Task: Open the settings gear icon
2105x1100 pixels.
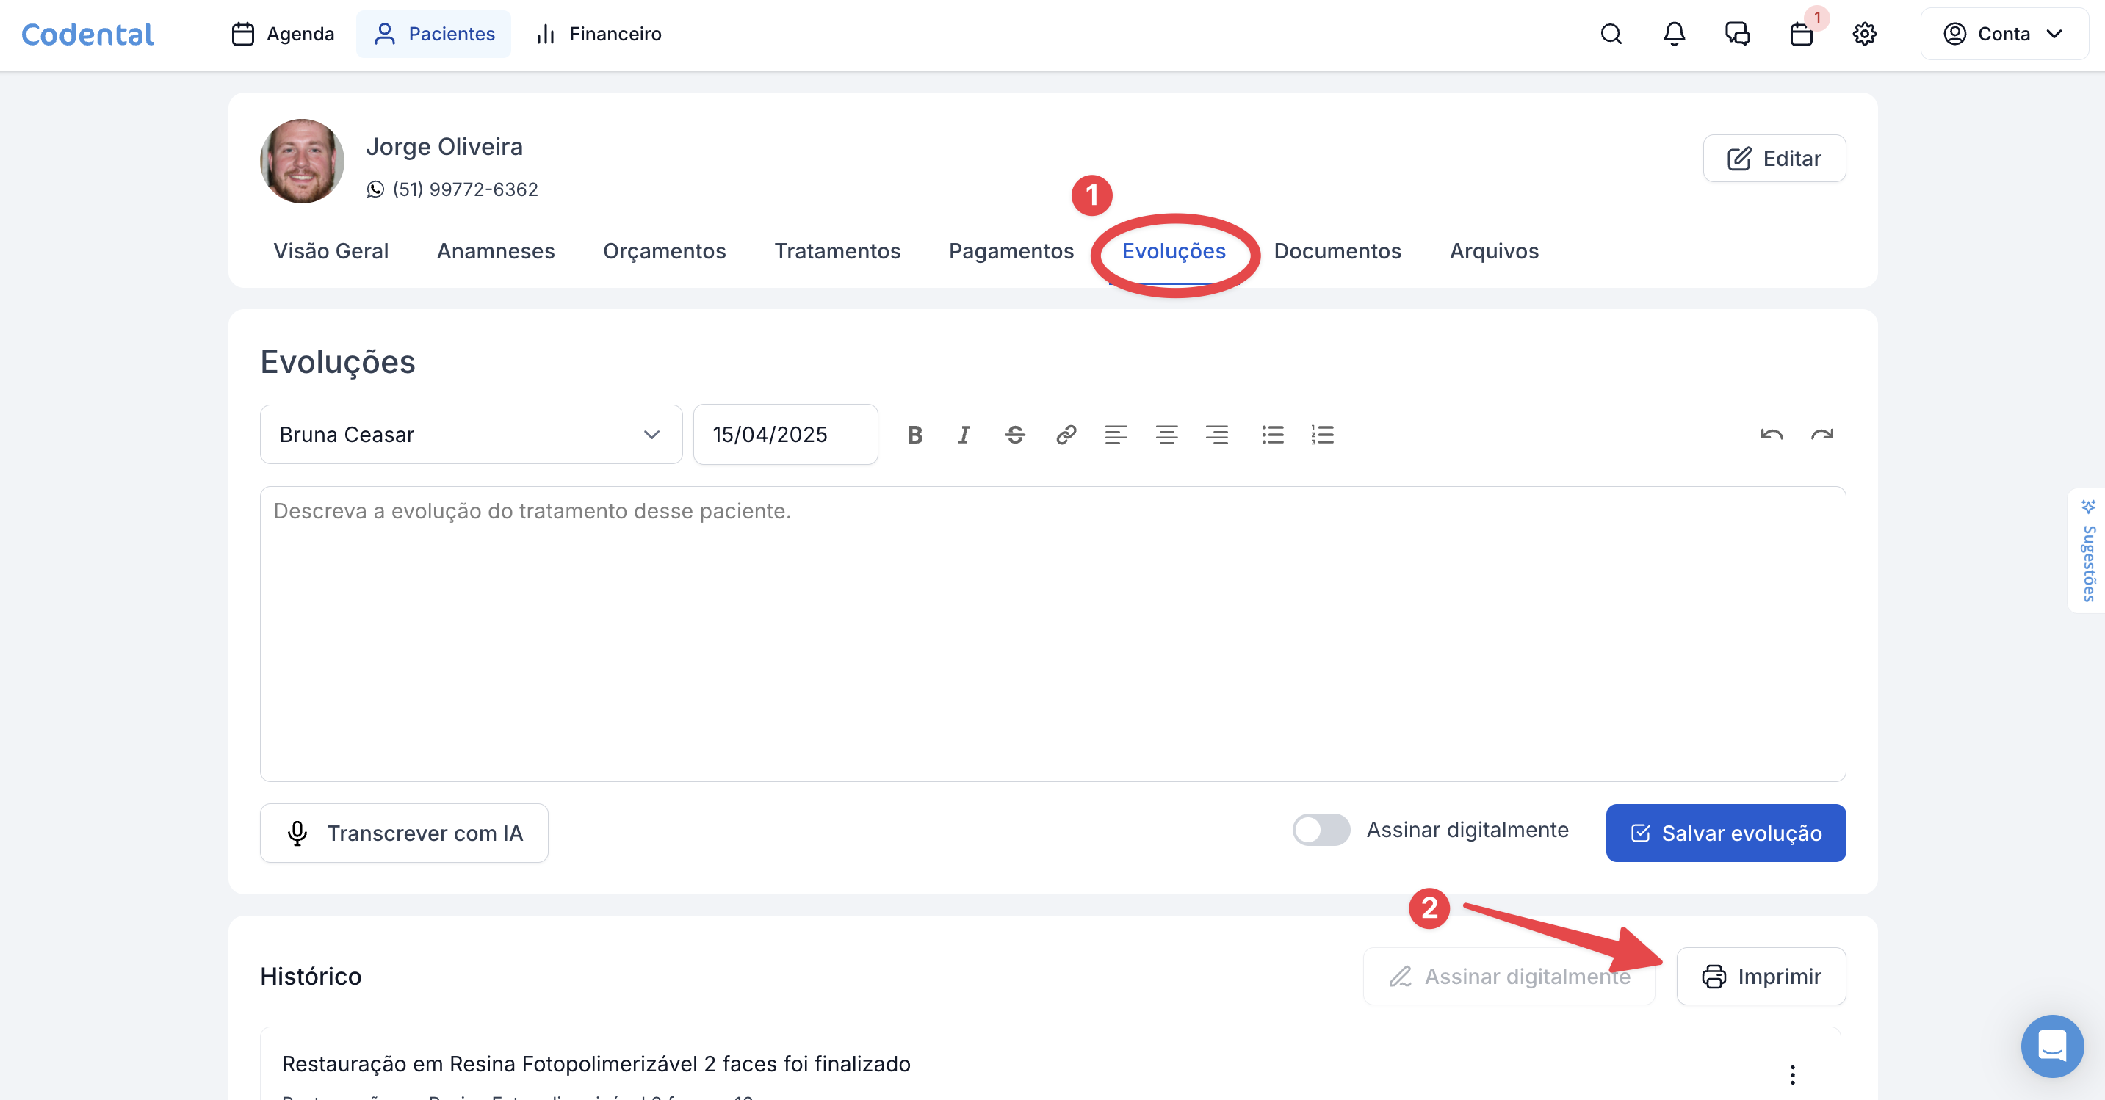Action: pyautogui.click(x=1864, y=34)
